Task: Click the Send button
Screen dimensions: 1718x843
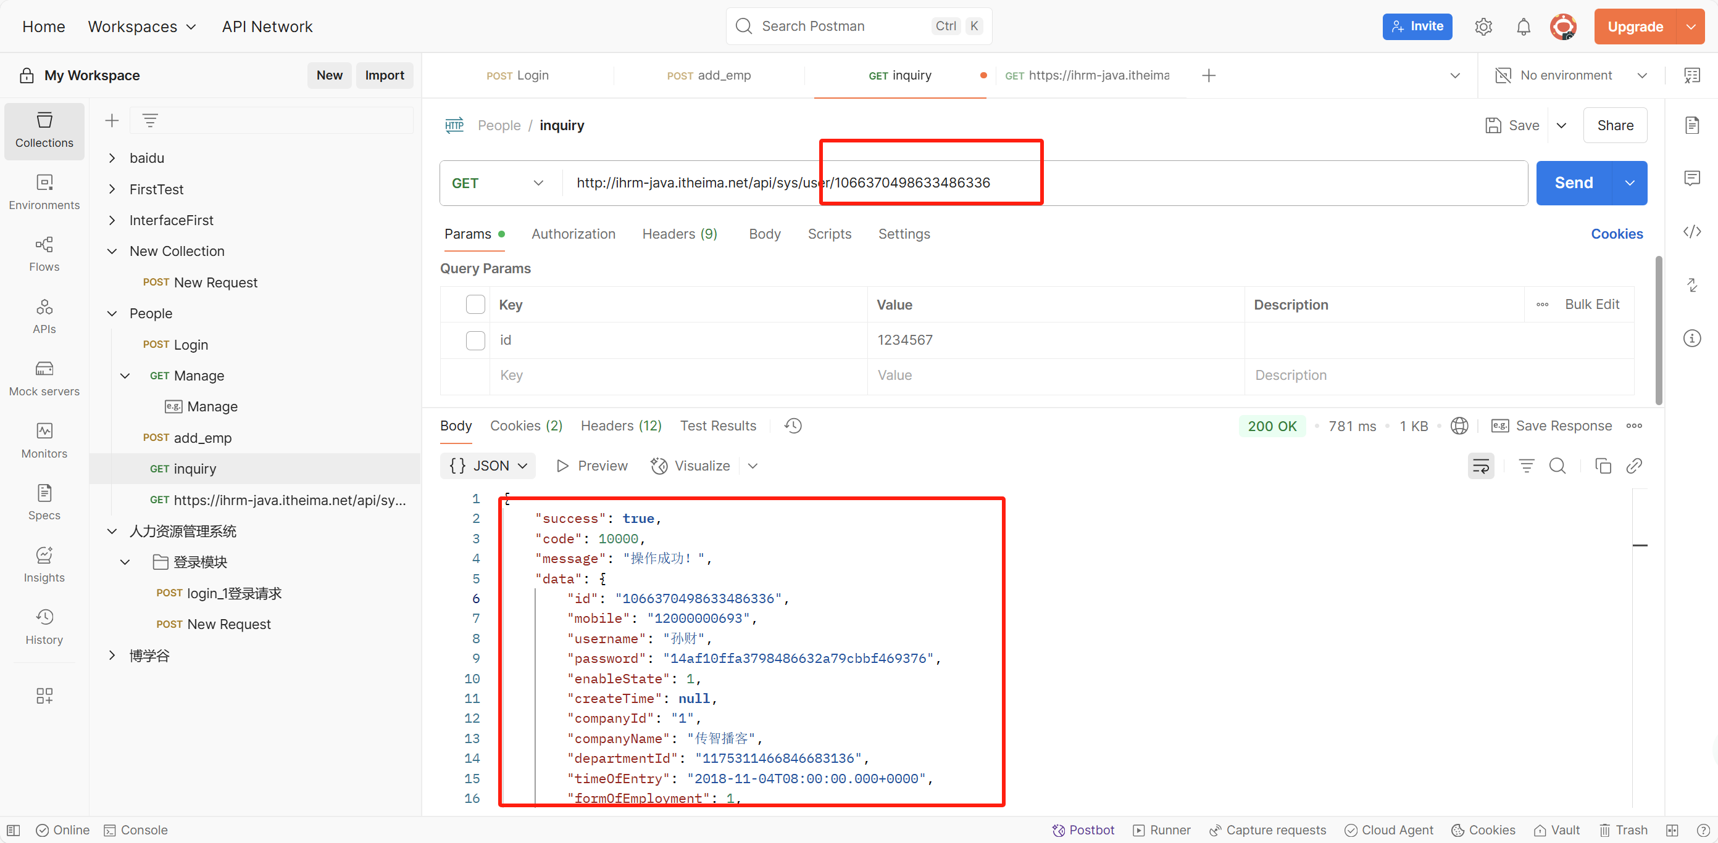Action: click(1574, 183)
